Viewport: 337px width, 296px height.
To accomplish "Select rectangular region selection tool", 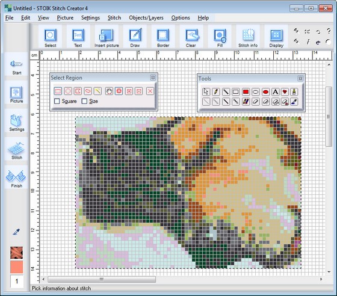I will click(58, 91).
